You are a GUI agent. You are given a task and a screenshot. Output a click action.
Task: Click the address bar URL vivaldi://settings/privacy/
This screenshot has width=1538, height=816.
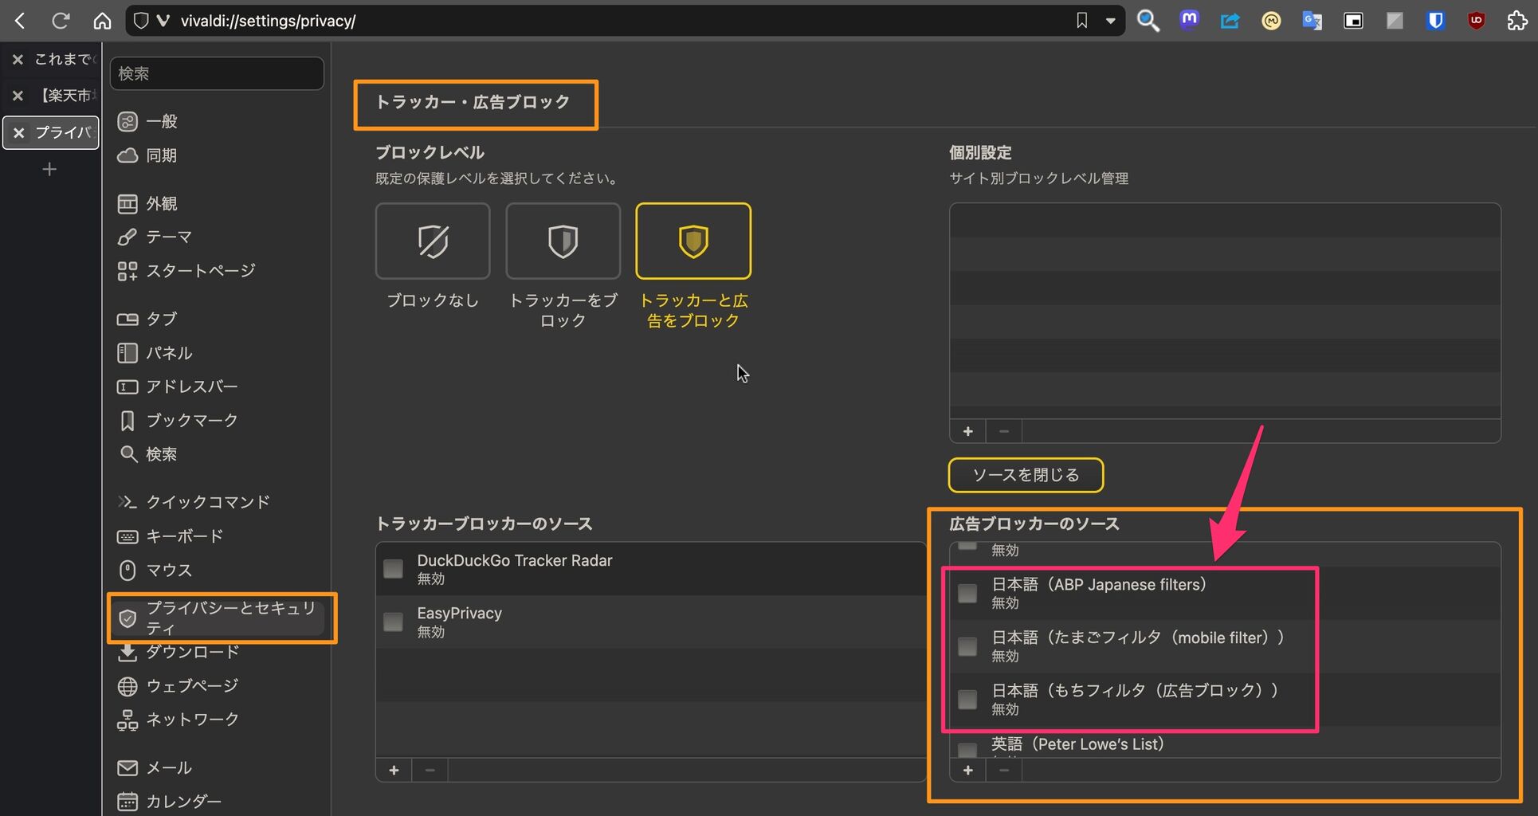[269, 21]
